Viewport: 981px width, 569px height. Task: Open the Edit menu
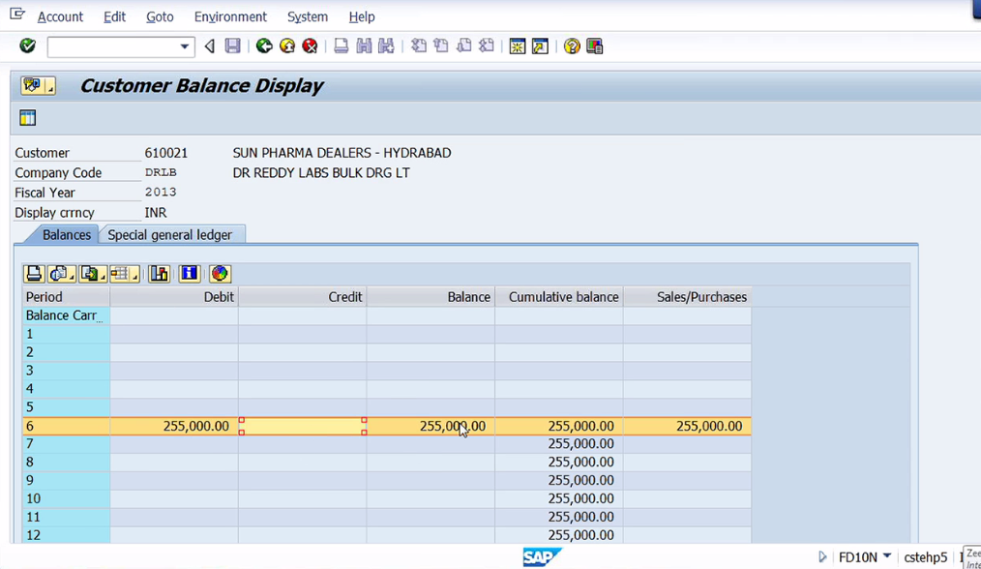tap(114, 16)
